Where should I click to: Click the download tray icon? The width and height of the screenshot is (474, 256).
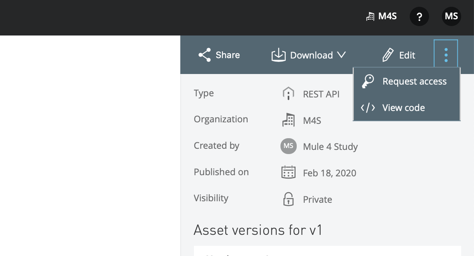click(278, 55)
